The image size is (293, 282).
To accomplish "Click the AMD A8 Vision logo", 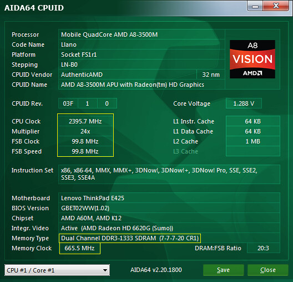I will 252,59.
